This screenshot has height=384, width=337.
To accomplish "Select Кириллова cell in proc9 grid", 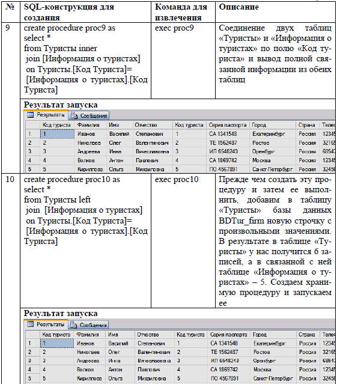I will 90,169.
